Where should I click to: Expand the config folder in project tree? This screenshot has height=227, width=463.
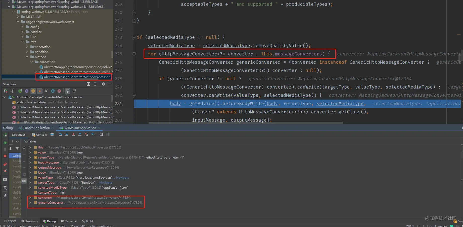[x=22, y=27]
